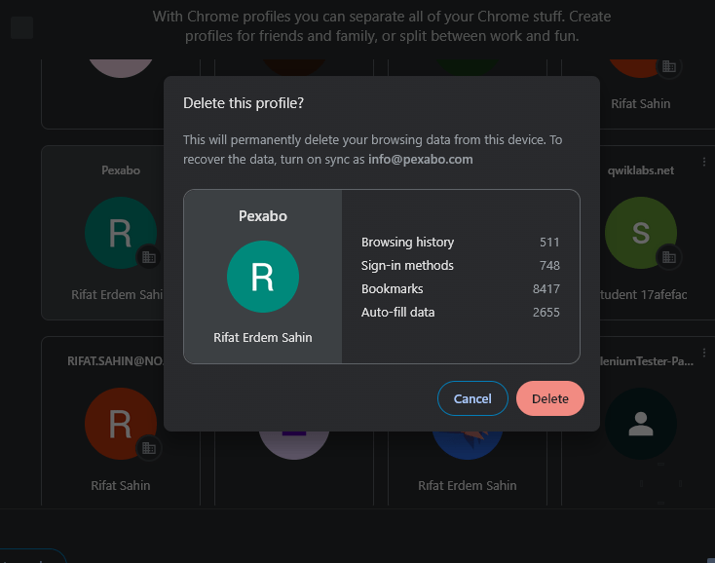Image resolution: width=715 pixels, height=563 pixels.
Task: Cancel the profile deletion dialog
Action: tap(472, 398)
